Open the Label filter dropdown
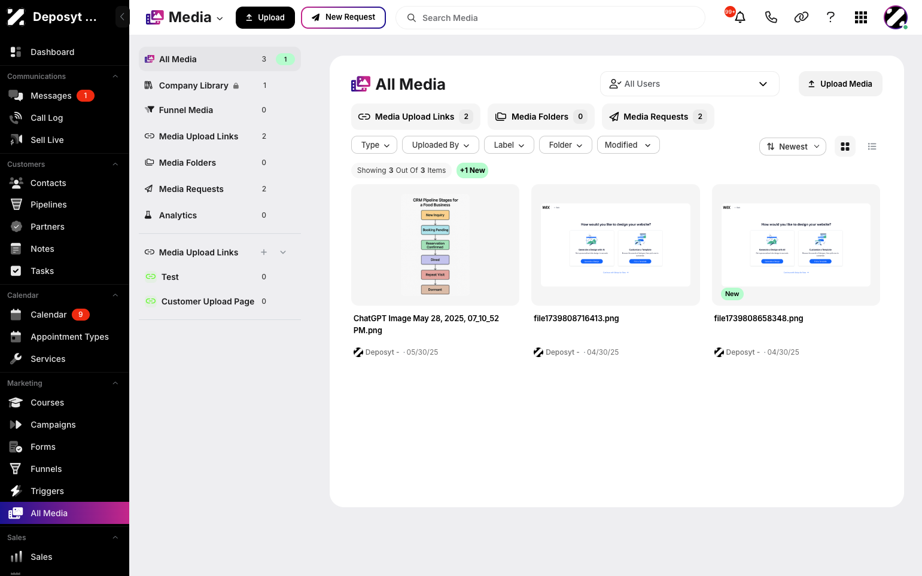This screenshot has height=576, width=922. 509,145
